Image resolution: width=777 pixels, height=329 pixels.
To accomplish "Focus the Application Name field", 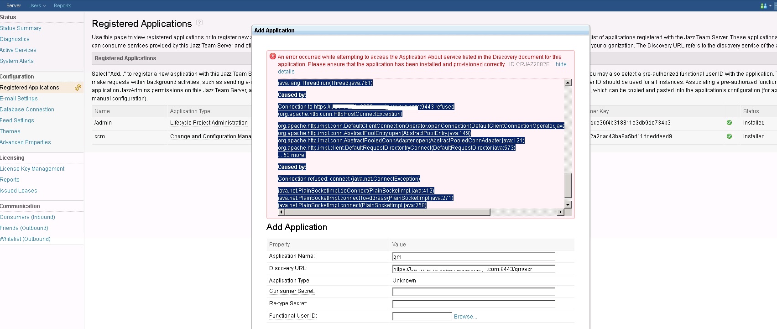I will 474,256.
